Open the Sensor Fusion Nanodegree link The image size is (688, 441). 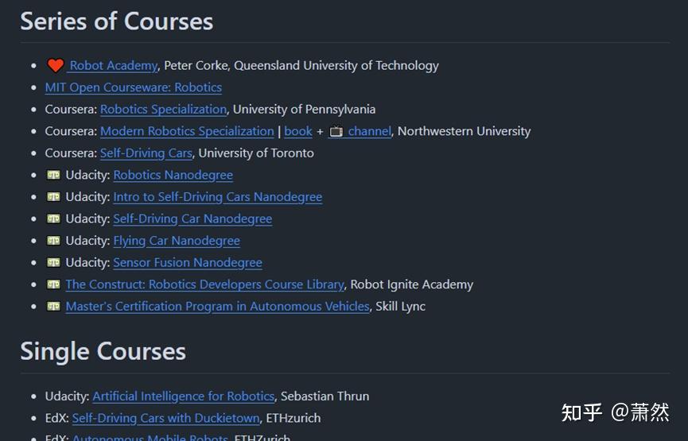(x=187, y=262)
